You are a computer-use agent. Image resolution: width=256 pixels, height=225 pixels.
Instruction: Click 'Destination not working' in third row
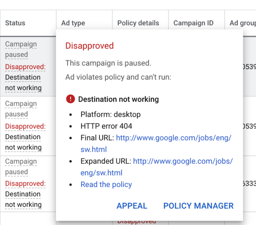click(23, 199)
